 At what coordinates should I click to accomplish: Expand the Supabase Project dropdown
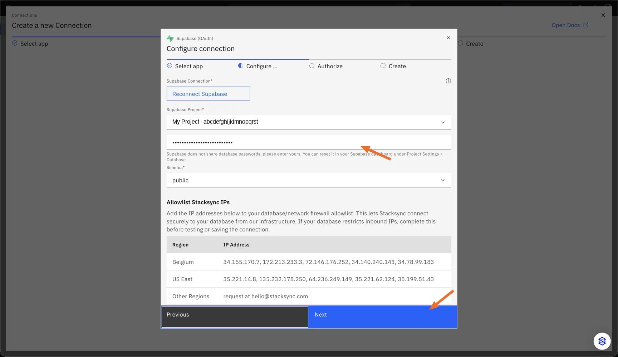point(309,122)
